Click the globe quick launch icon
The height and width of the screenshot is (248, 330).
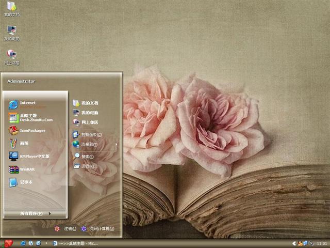(x=31, y=243)
